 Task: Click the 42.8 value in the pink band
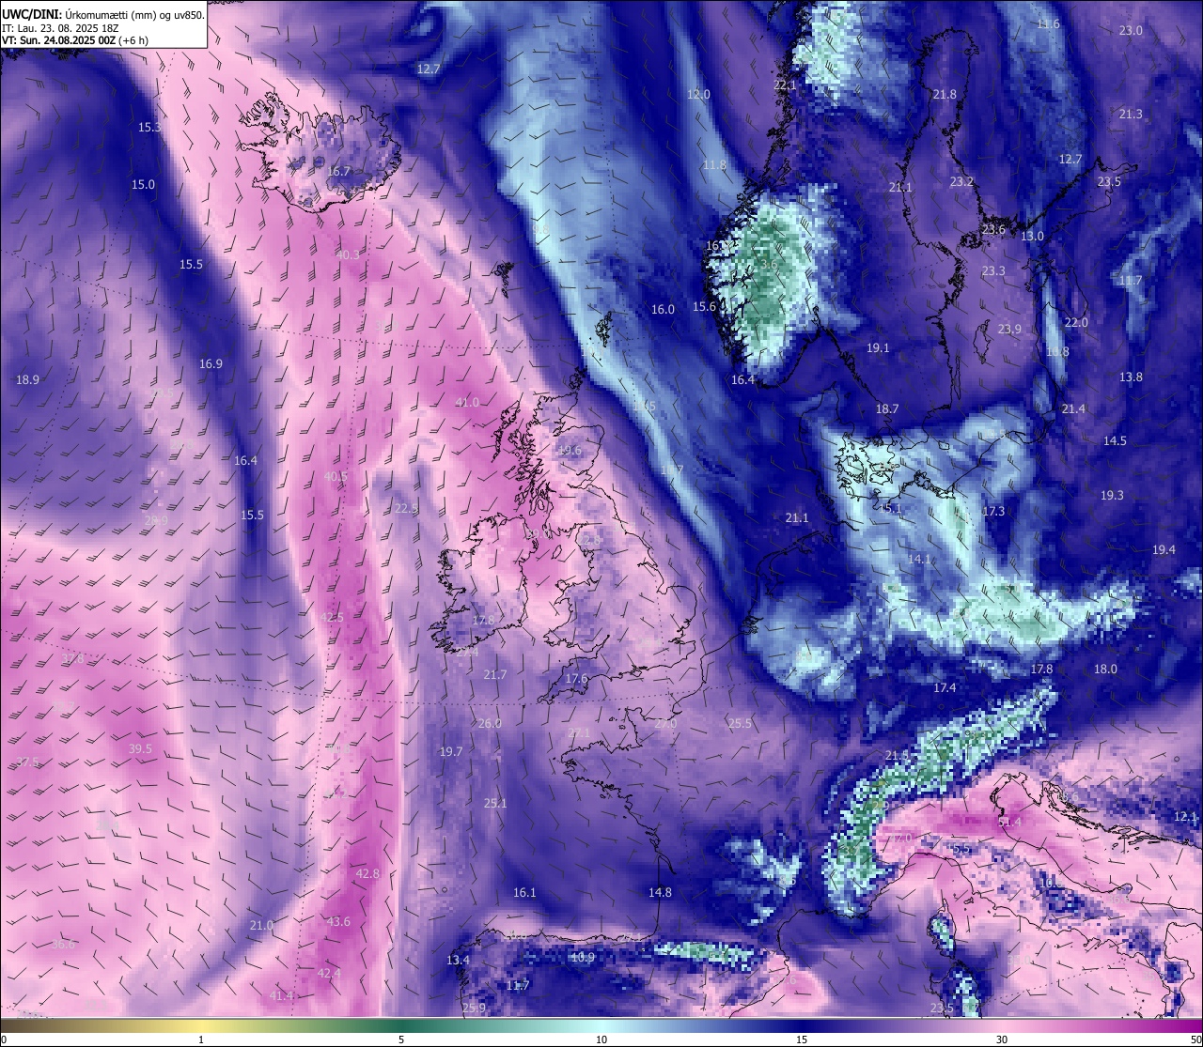pos(367,874)
